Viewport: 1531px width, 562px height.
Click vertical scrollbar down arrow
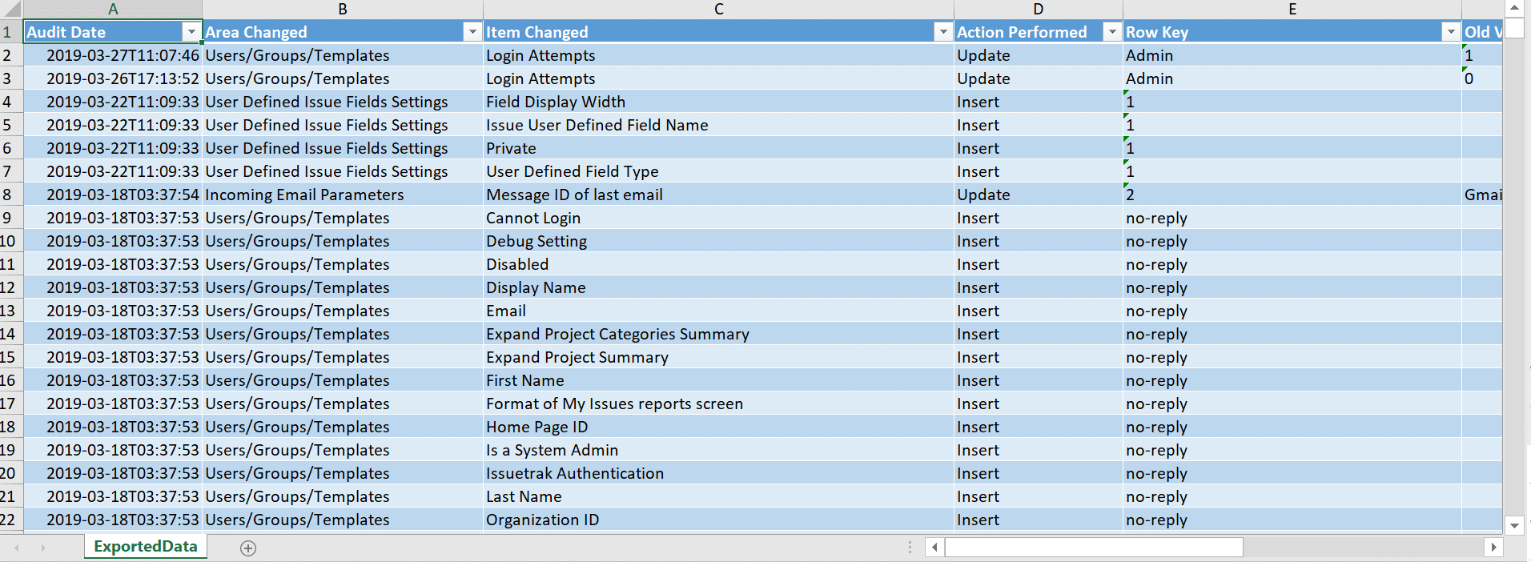[1514, 526]
